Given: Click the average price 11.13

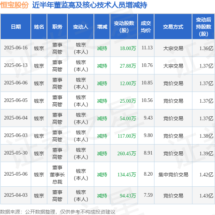Looking at the screenshot, I should point(147,48).
